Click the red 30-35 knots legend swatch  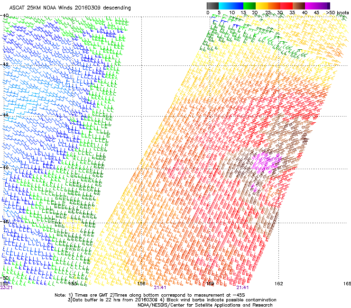286,6
